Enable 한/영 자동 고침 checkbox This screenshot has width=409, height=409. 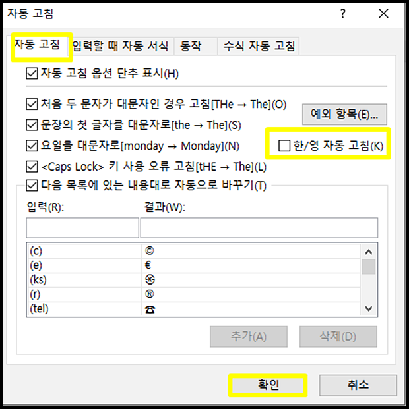pos(284,146)
